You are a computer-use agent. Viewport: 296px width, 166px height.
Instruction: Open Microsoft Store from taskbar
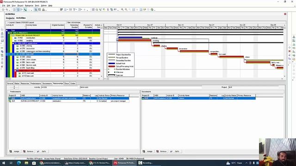pyautogui.click(x=34, y=163)
